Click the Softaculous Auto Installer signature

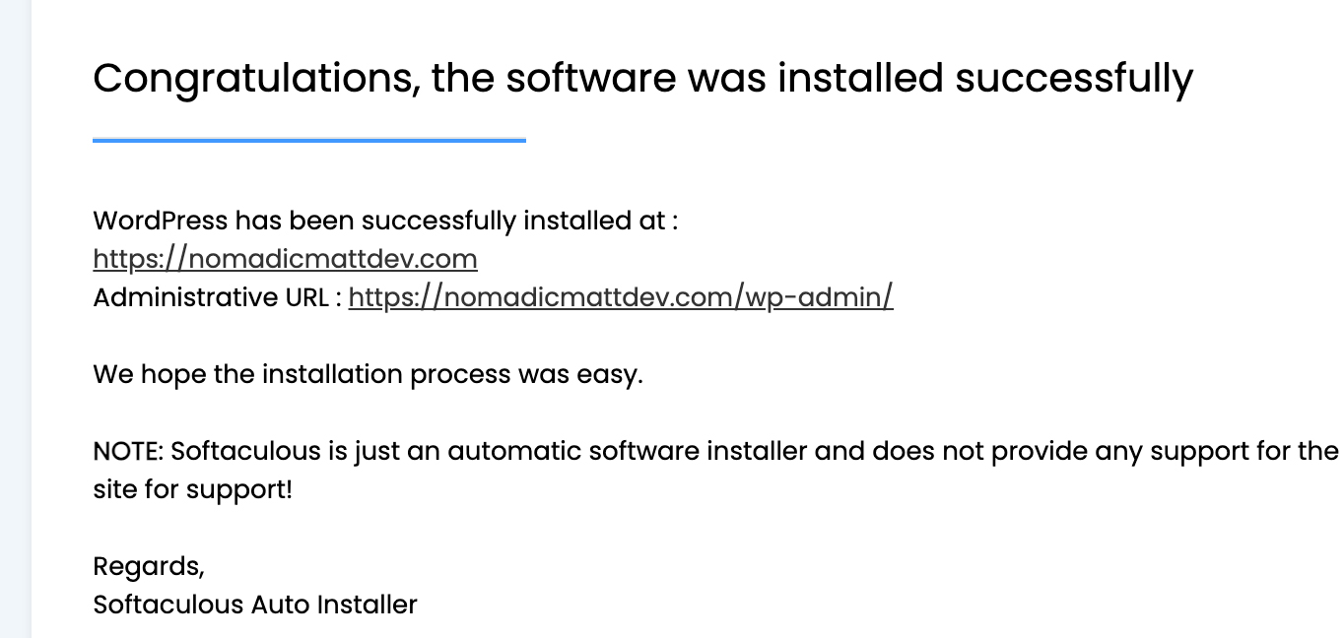[255, 604]
